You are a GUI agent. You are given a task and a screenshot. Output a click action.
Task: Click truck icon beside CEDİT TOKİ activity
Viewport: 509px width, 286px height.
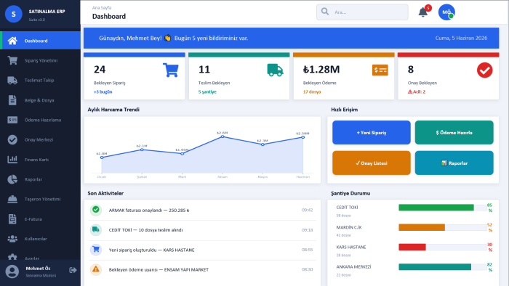pos(96,229)
